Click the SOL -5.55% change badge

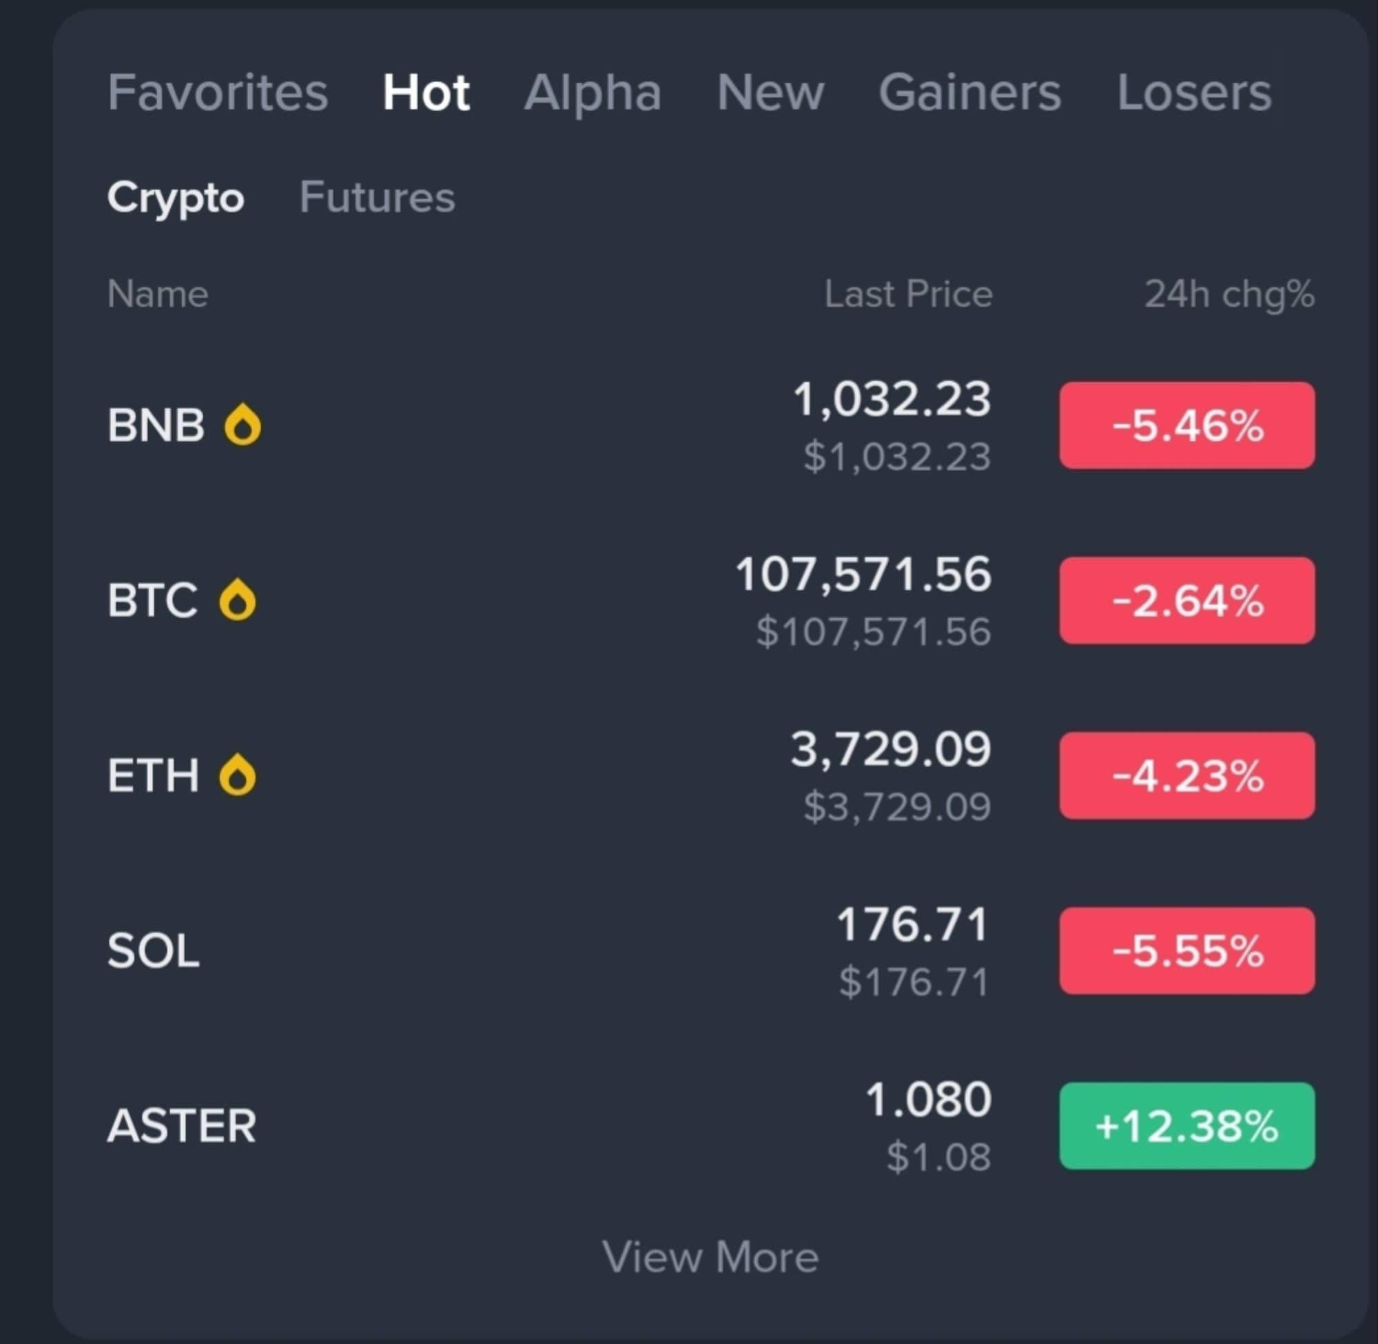coord(1186,951)
